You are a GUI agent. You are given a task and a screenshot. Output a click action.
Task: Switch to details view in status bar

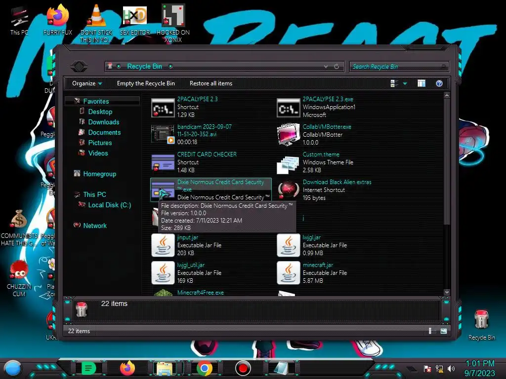coord(431,331)
